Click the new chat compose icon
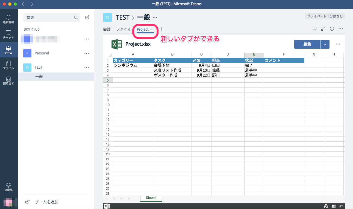The width and height of the screenshot is (353, 209). pyautogui.click(x=87, y=18)
